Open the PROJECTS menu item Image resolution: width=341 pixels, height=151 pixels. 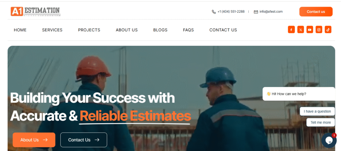(x=89, y=30)
